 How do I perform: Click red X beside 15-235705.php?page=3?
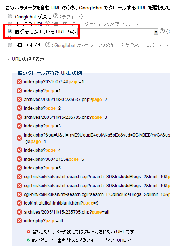point(19,117)
